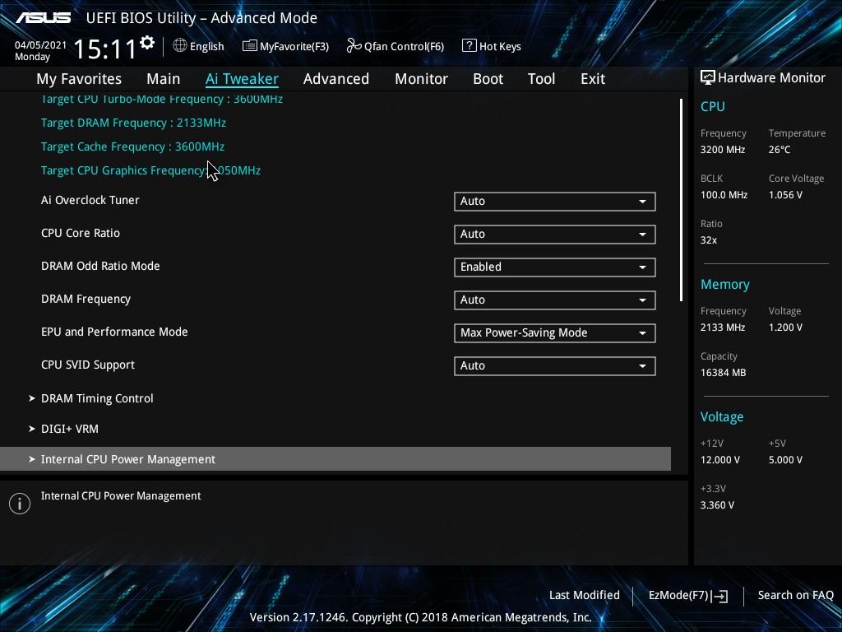The image size is (842, 632).
Task: Click the BCLK value 100.0 MHz
Action: pos(724,195)
